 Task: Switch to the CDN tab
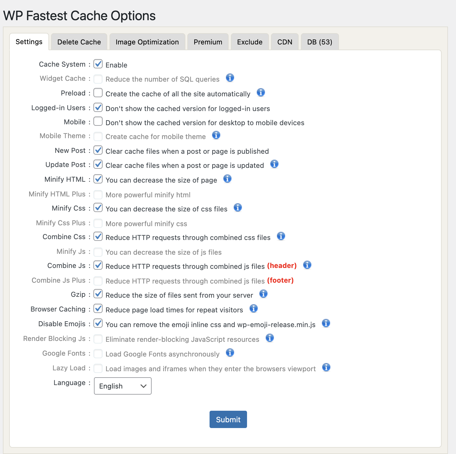coord(285,42)
